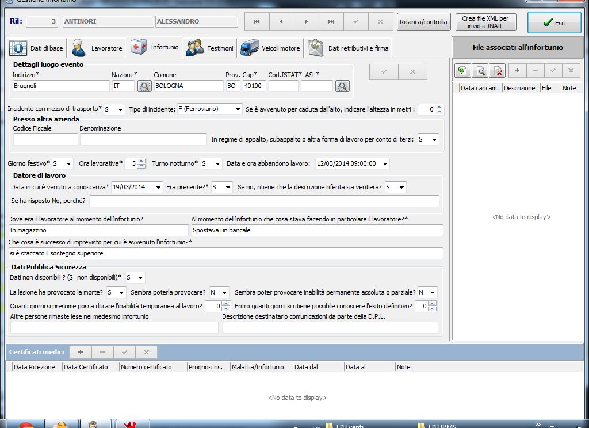Click the Prognosi ris. column header
The height and width of the screenshot is (428, 589).
pyautogui.click(x=205, y=367)
